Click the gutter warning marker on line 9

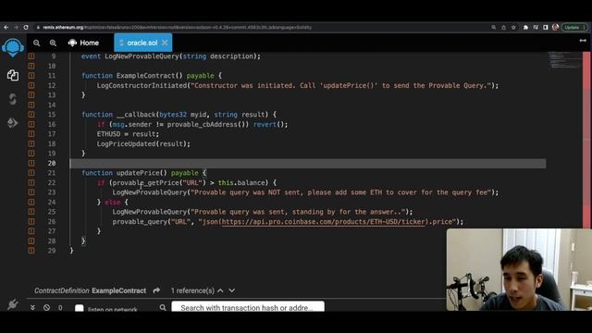[x=31, y=56]
